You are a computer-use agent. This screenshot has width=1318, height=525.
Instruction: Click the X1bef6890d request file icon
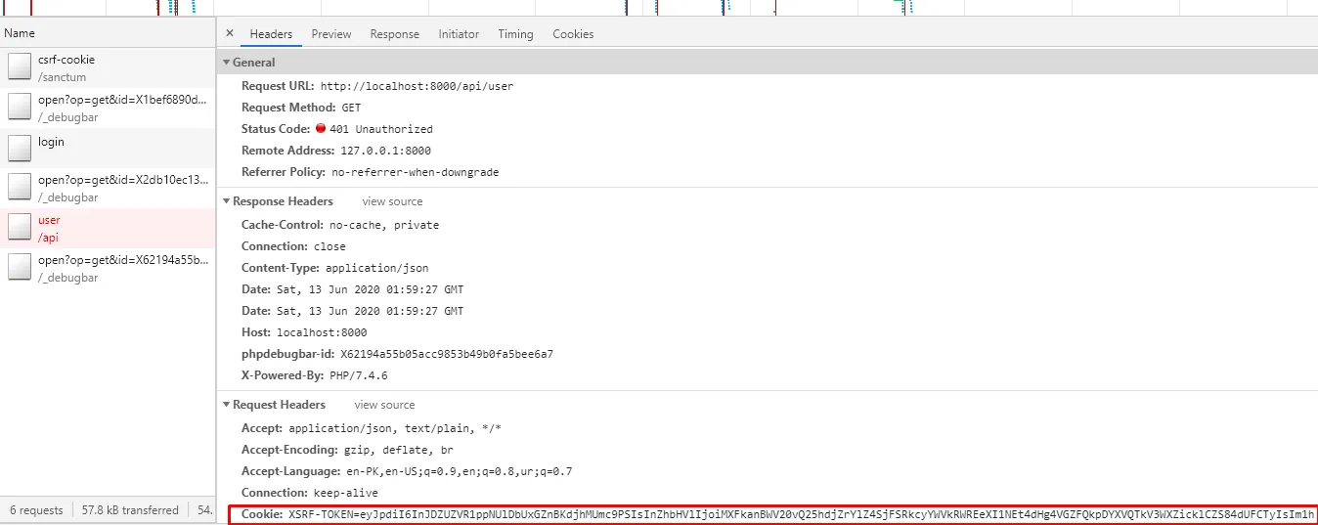click(20, 108)
